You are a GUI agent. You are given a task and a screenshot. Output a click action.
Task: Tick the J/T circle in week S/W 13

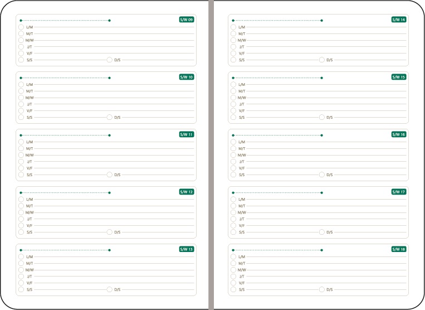pyautogui.click(x=21, y=277)
